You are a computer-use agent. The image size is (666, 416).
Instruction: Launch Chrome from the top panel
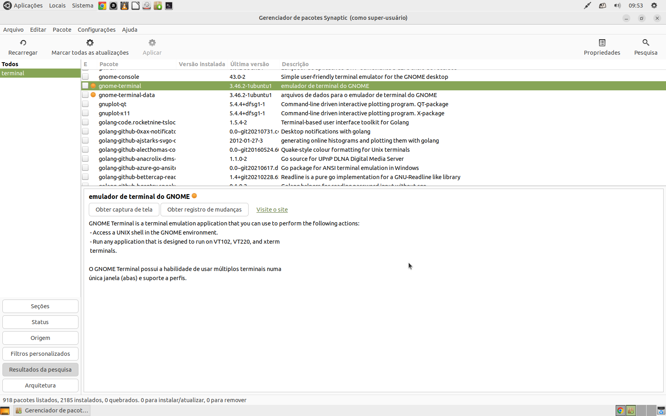(102, 6)
